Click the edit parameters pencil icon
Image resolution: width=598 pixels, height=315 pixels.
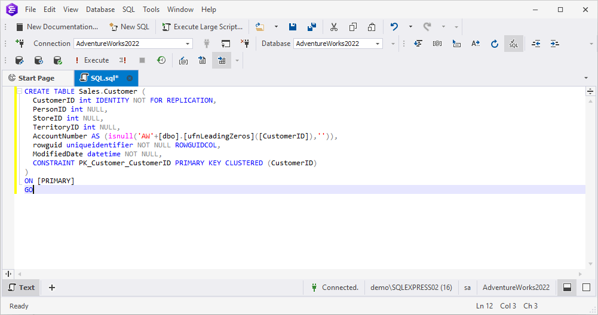[183, 60]
